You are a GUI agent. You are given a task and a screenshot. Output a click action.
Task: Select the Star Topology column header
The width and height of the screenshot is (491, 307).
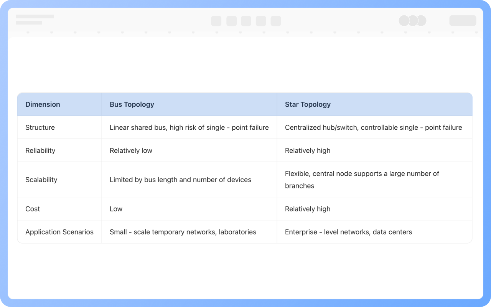[308, 104]
